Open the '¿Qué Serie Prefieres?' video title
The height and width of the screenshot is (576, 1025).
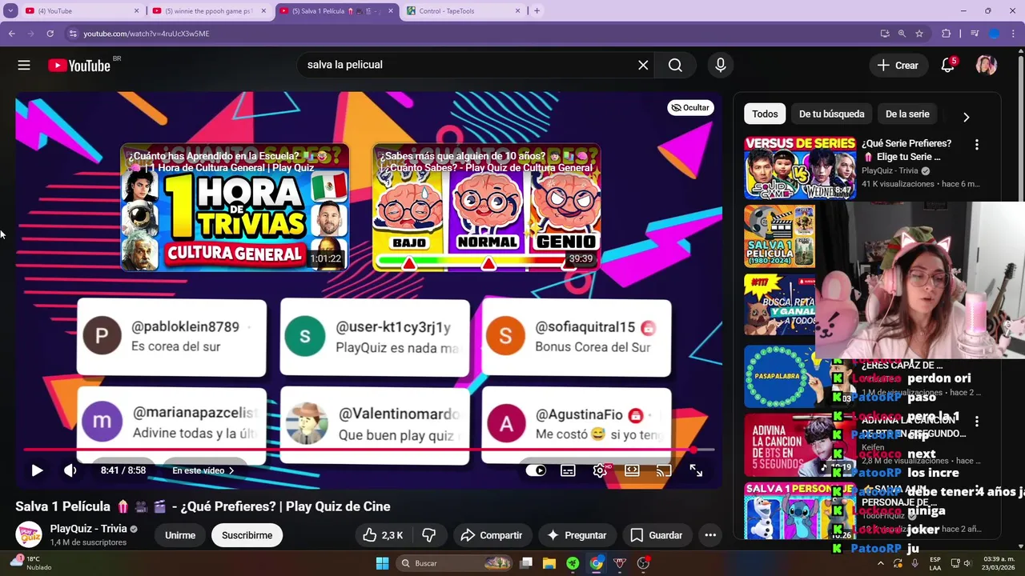(x=906, y=150)
